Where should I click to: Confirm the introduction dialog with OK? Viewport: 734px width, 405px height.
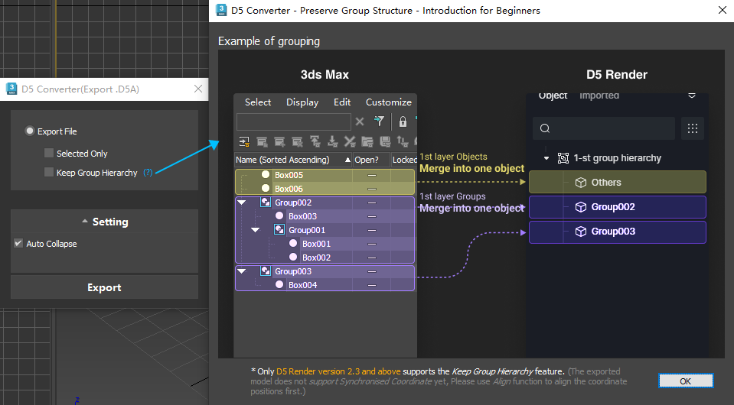pos(686,381)
